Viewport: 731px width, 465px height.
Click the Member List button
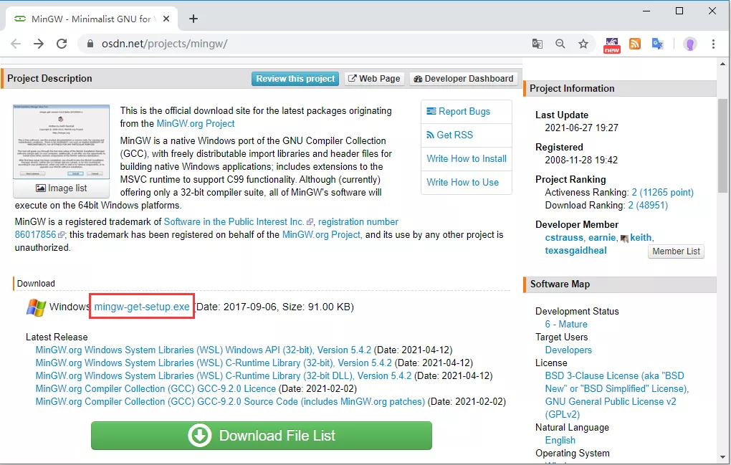676,251
